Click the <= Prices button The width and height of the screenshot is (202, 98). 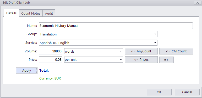click(x=141, y=60)
